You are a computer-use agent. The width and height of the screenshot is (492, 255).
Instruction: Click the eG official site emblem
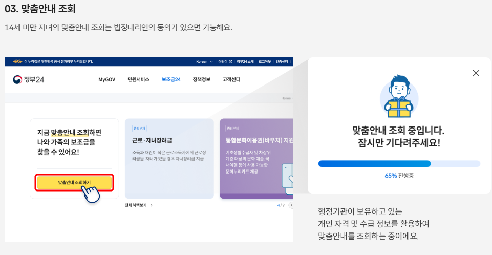pos(17,62)
